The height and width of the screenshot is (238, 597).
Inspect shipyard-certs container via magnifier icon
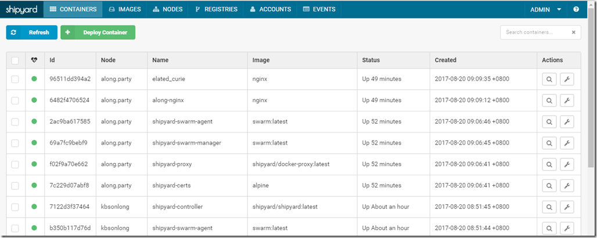point(549,186)
